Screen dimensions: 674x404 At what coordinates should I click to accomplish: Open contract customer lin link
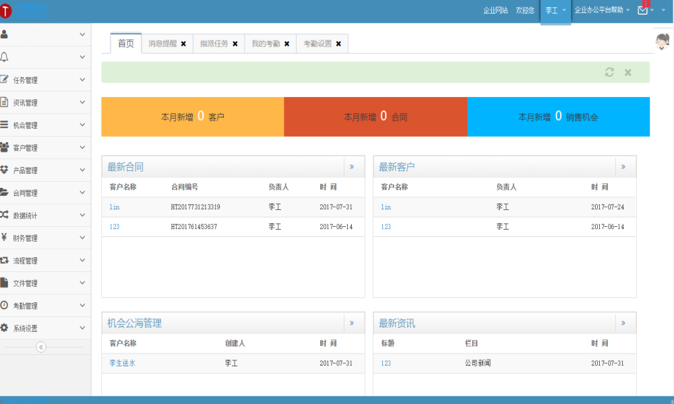[115, 207]
